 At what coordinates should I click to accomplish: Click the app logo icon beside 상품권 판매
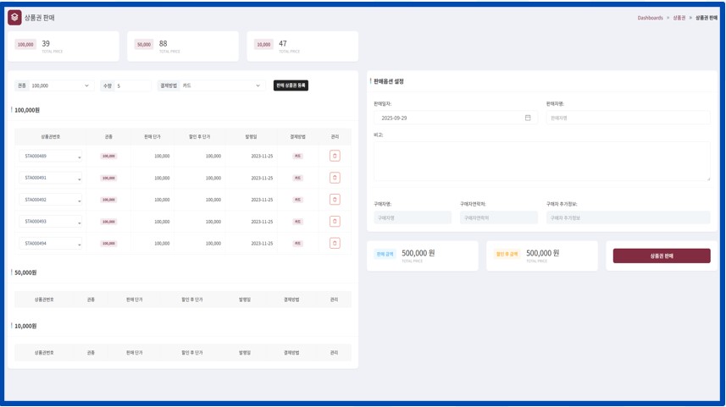coord(14,18)
